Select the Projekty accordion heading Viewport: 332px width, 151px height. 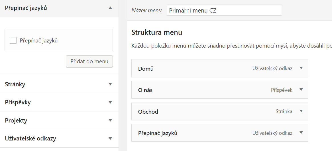coord(16,121)
